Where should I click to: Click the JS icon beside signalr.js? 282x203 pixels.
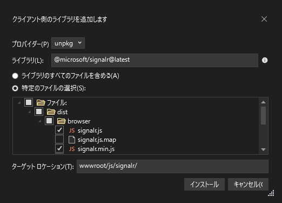pyautogui.click(x=72, y=130)
